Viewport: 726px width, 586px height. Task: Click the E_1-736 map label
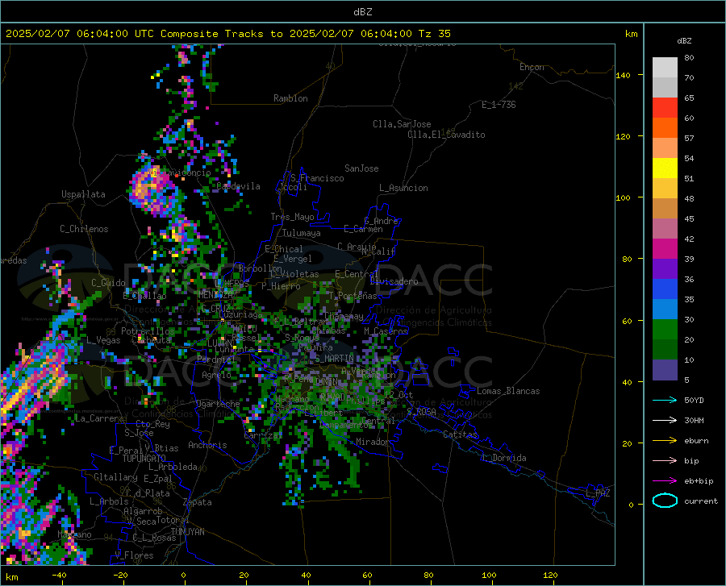pyautogui.click(x=499, y=105)
